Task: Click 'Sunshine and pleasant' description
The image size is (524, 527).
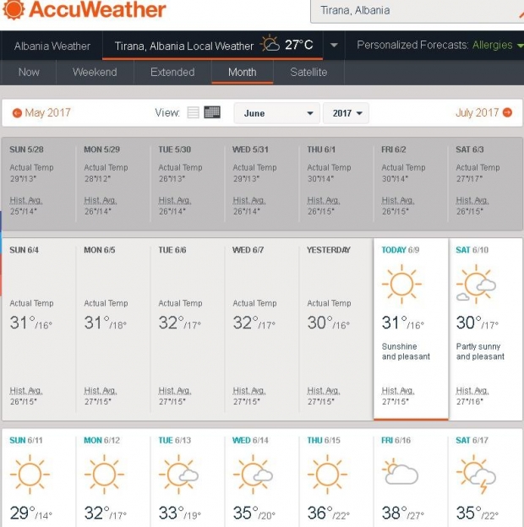Action: point(406,351)
